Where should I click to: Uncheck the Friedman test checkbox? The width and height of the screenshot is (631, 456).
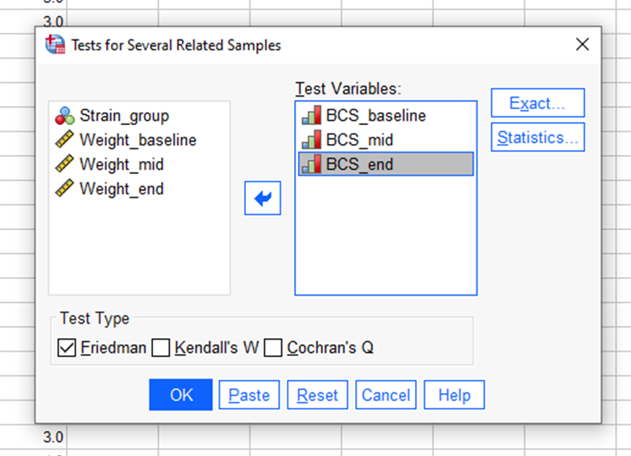[x=67, y=348]
